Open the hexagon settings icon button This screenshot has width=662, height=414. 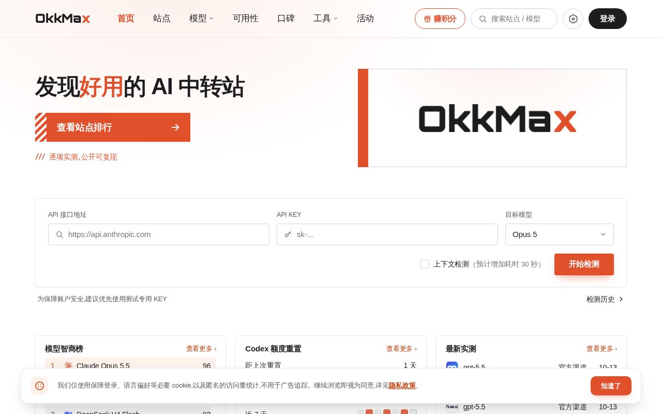pos(573,19)
